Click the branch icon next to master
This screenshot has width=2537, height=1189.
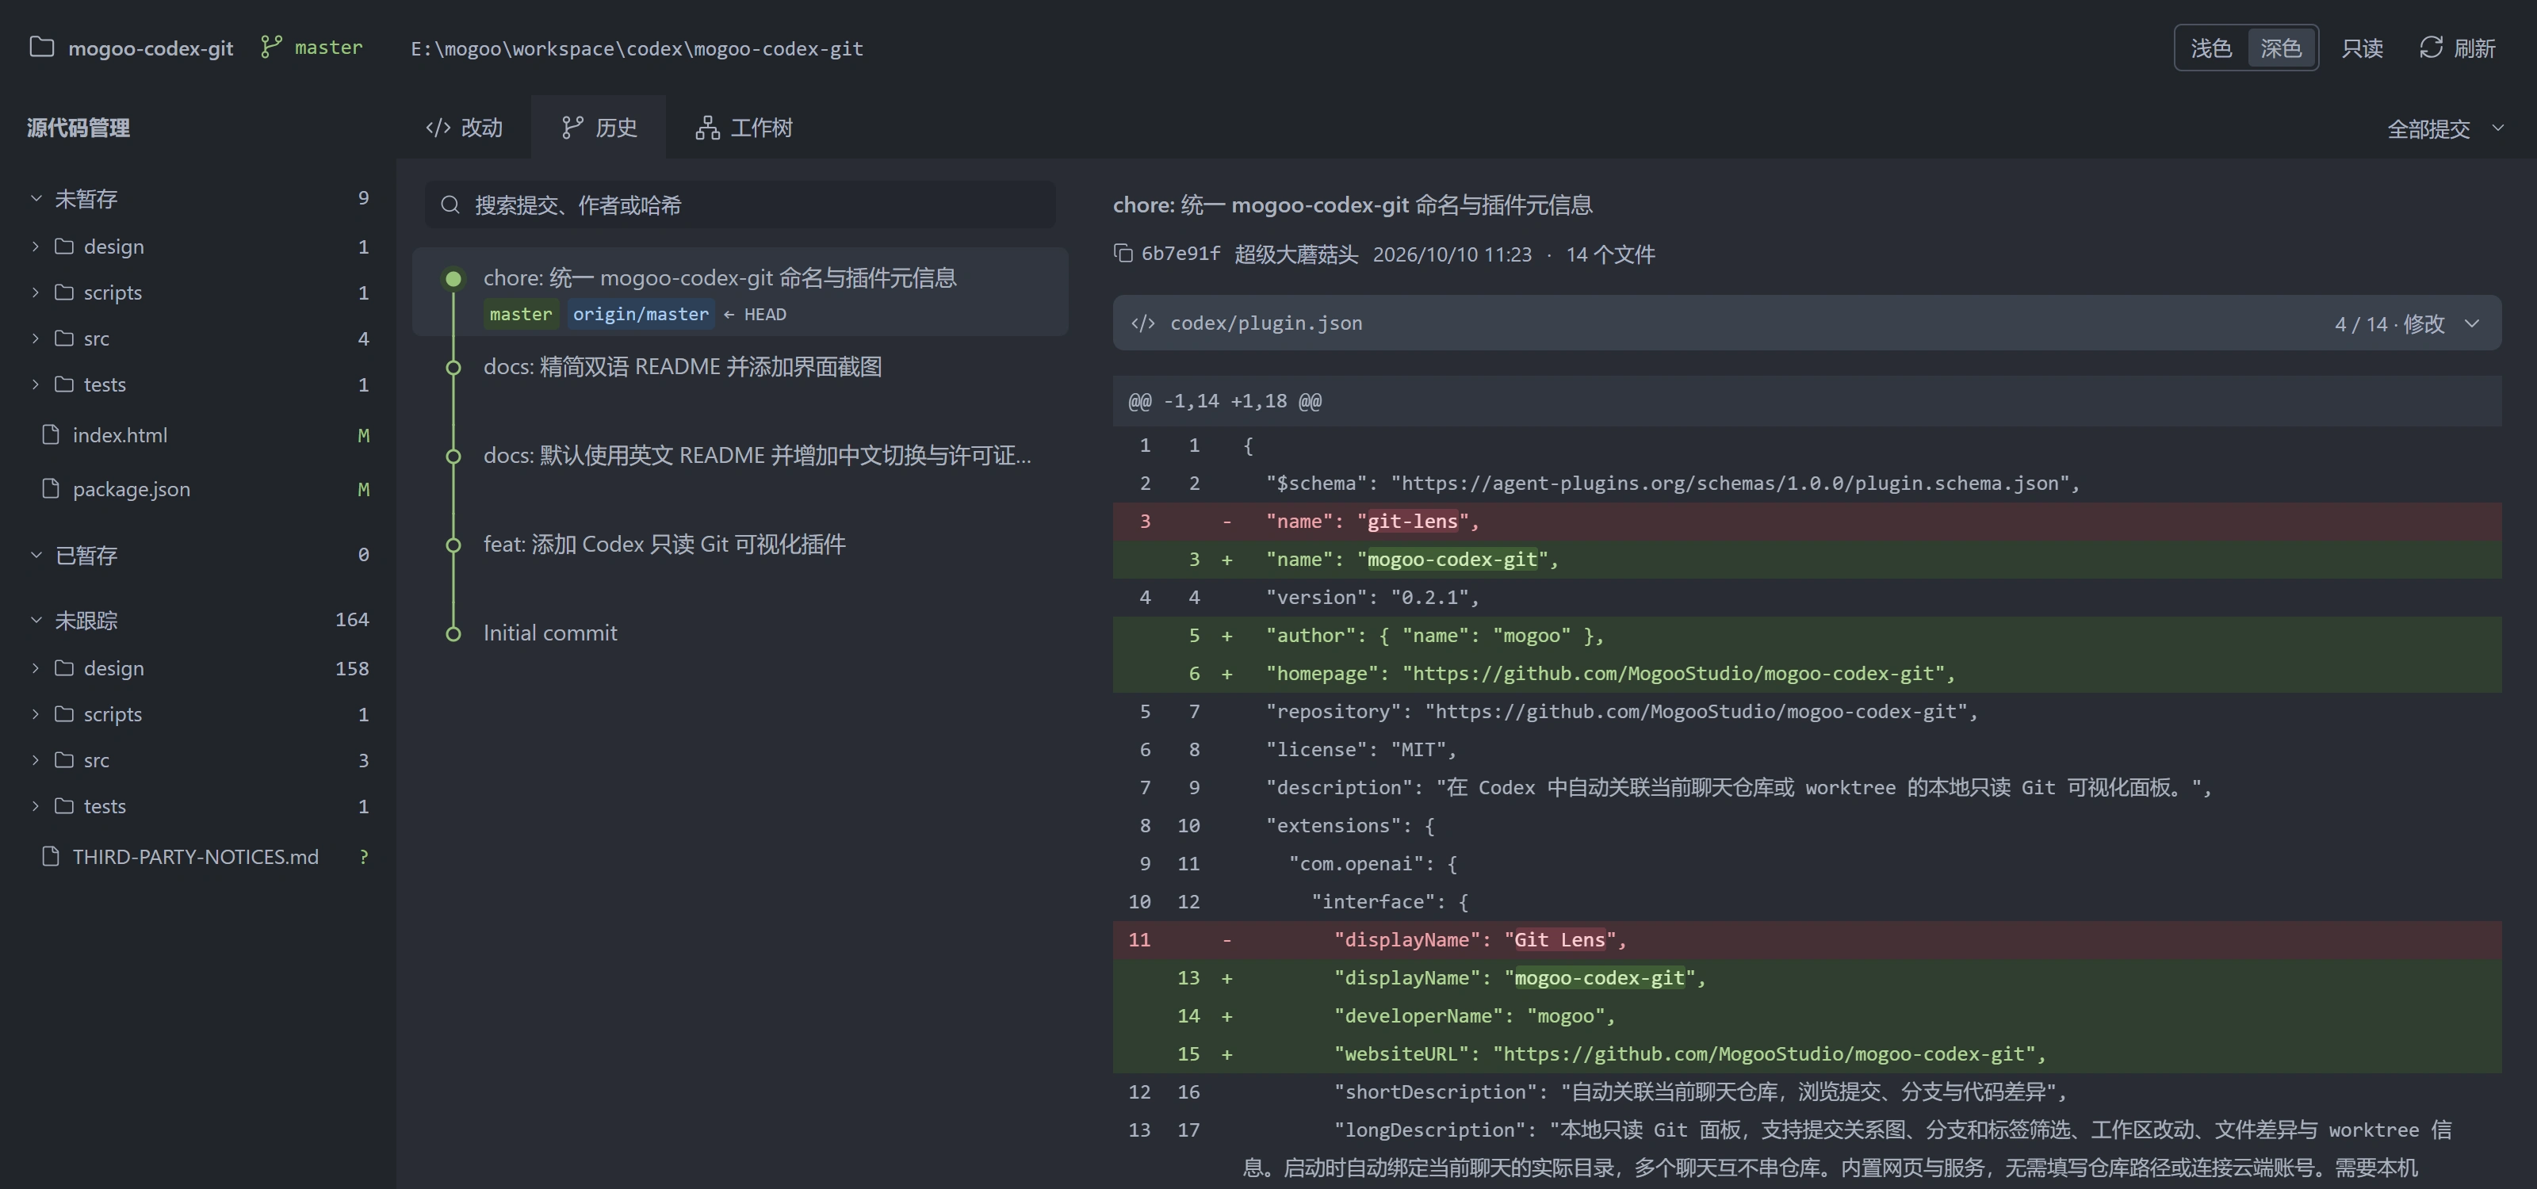click(x=271, y=48)
